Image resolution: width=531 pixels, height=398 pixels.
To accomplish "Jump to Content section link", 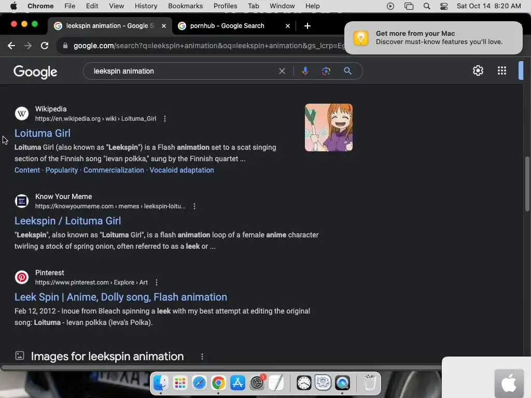I will pyautogui.click(x=27, y=170).
